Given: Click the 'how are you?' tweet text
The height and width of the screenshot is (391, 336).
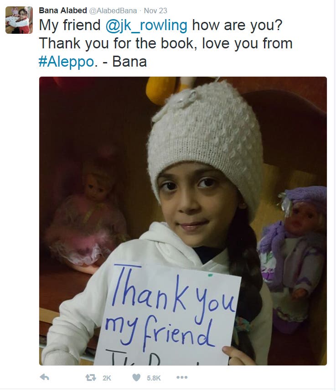Looking at the screenshot, I should click(x=237, y=26).
